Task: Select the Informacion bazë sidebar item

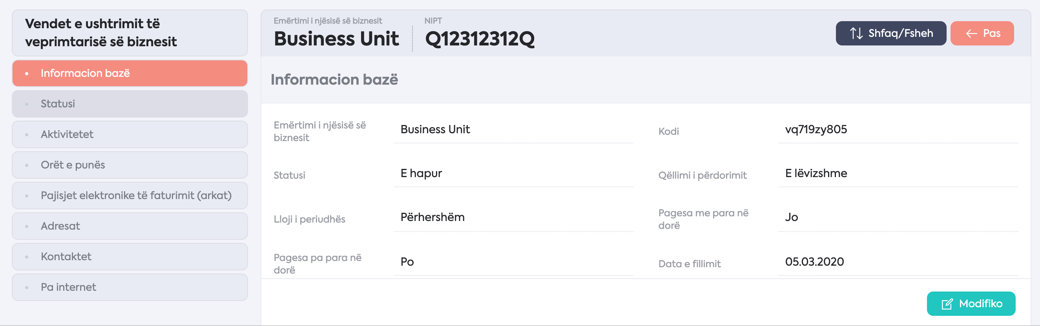Action: (x=130, y=73)
